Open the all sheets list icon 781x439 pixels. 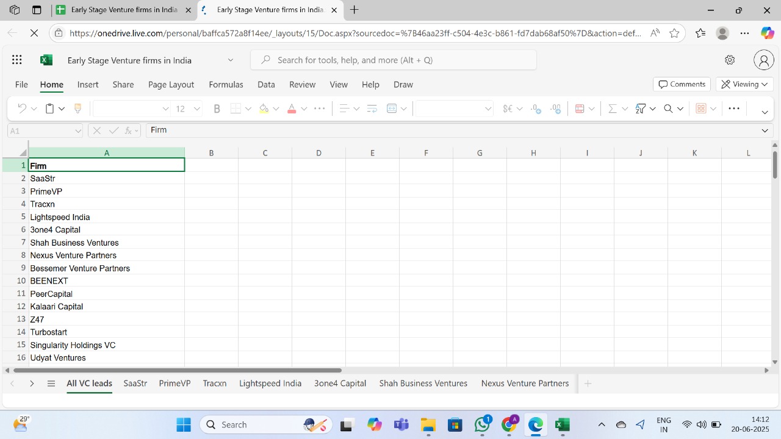coord(51,384)
